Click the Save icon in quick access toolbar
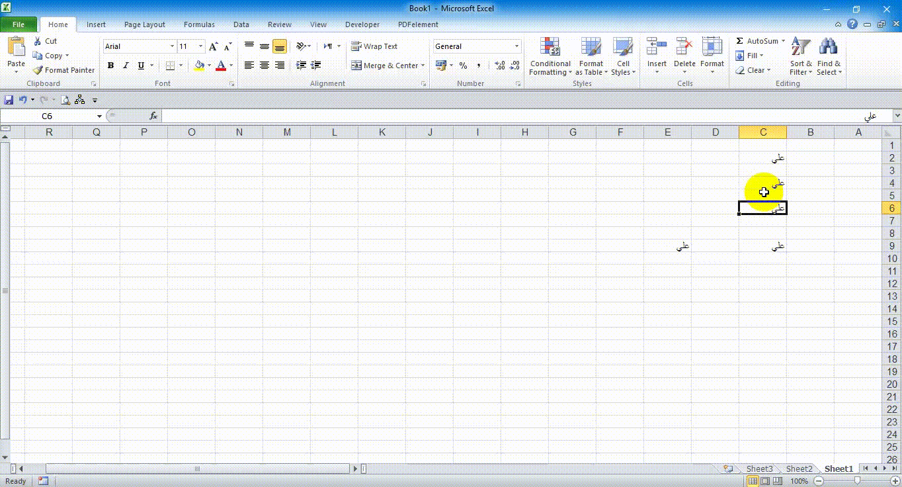The height and width of the screenshot is (487, 902). [9, 100]
